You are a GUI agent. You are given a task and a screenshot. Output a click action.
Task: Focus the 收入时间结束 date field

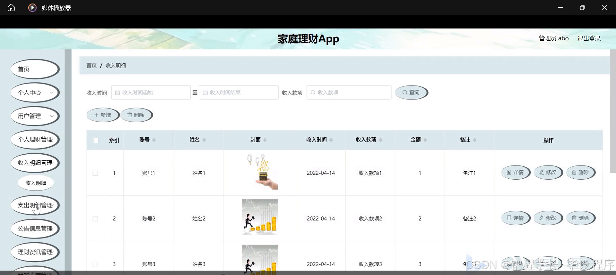(x=239, y=93)
